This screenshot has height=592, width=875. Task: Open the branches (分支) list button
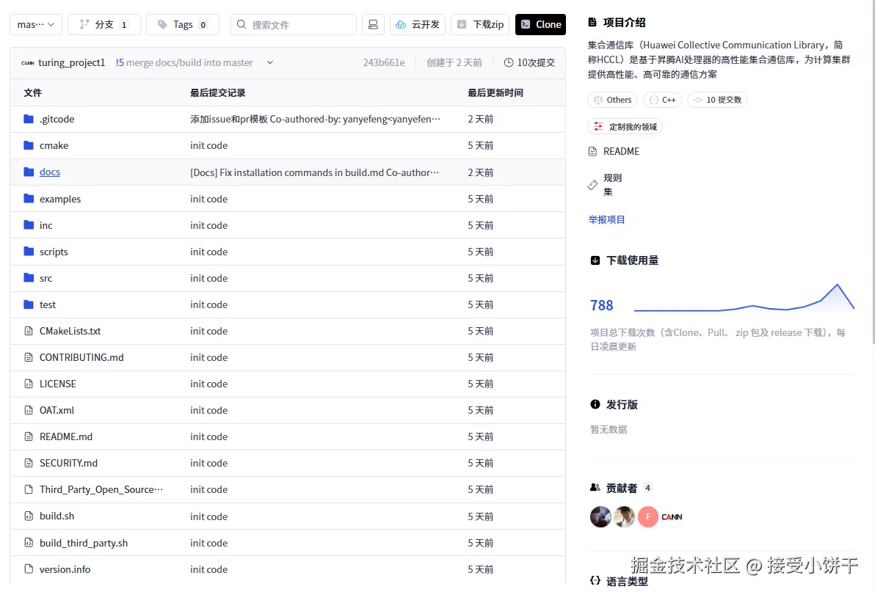coord(104,24)
